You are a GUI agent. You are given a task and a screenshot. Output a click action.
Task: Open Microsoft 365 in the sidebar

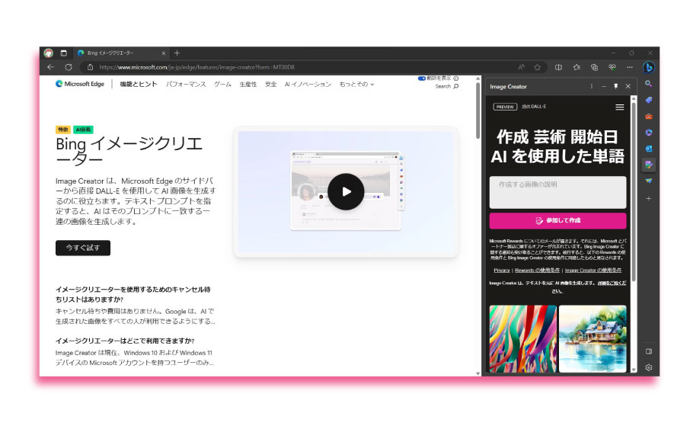point(649,133)
